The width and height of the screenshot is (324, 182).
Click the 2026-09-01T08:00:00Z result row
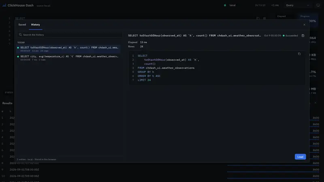pyautogui.click(x=162, y=169)
